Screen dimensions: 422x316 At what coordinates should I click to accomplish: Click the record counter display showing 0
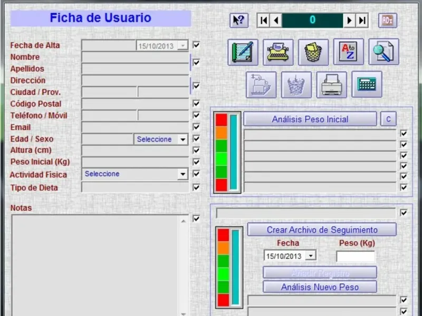(312, 21)
